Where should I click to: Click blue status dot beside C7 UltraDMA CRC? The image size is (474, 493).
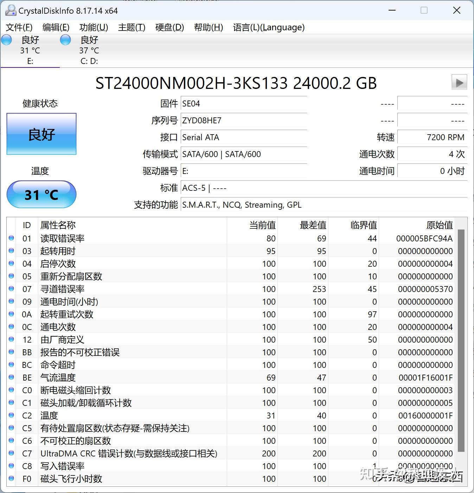[11, 453]
